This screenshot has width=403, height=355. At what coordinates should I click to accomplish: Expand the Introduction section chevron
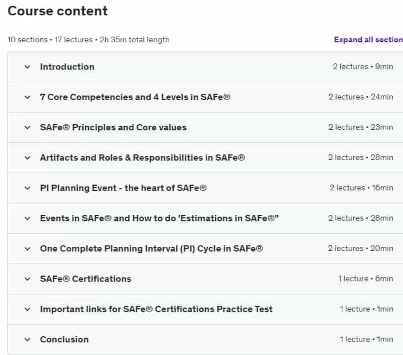(27, 67)
